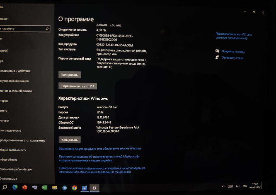This screenshot has width=276, height=195.
Task: Click 64-разрядная операционная система text
Action: coord(122,52)
